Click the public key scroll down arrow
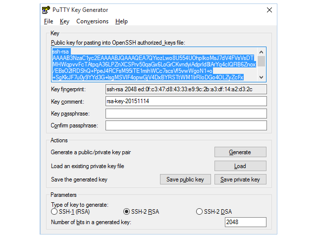The image size is (317, 238). pyautogui.click(x=261, y=77)
